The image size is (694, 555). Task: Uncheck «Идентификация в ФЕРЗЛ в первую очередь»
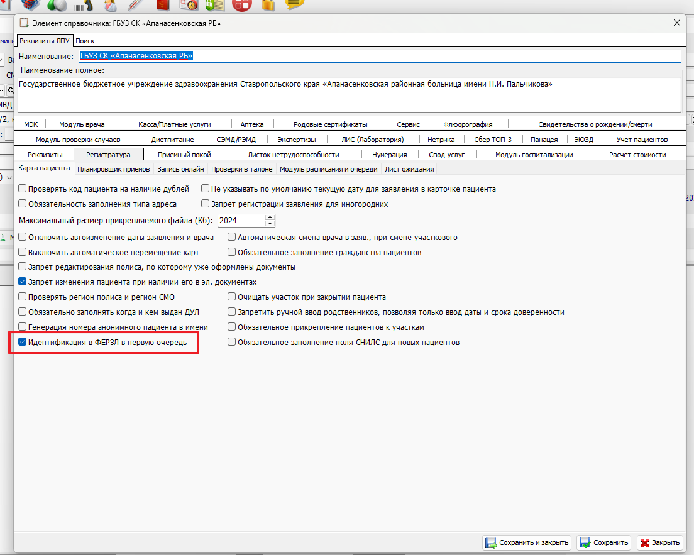[x=22, y=342]
